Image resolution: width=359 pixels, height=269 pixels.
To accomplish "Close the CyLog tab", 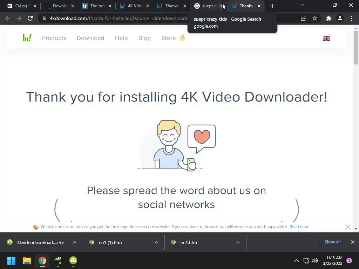I will pos(35,6).
